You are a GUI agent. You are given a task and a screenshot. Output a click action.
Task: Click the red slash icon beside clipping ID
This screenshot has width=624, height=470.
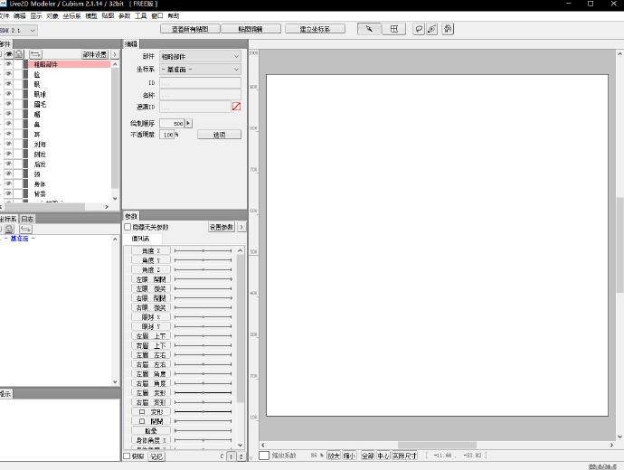coord(236,106)
